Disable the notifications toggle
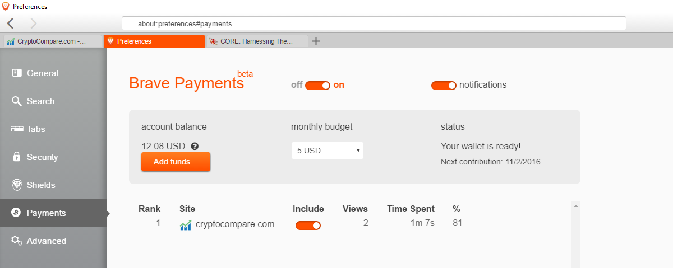This screenshot has height=268, width=673. pos(444,86)
